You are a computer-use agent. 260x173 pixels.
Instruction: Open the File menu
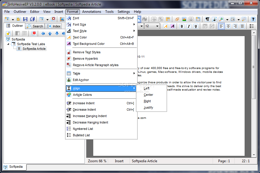point(7,12)
